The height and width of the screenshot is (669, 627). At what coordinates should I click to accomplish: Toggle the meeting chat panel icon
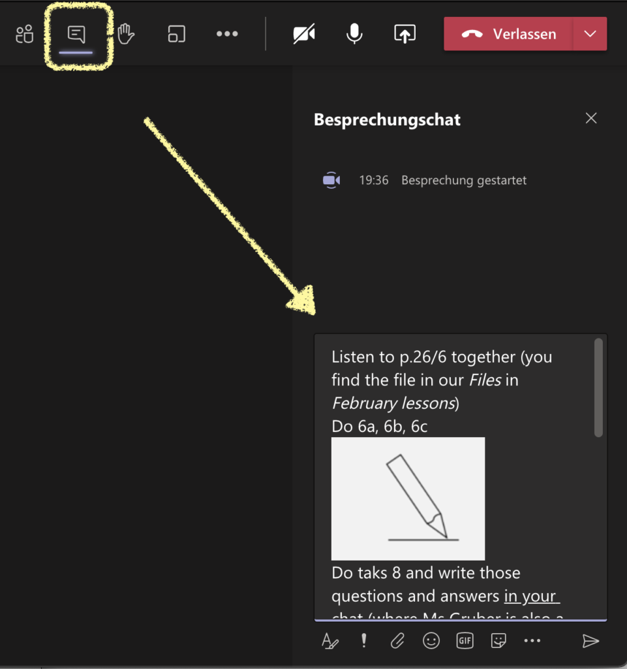coord(76,34)
